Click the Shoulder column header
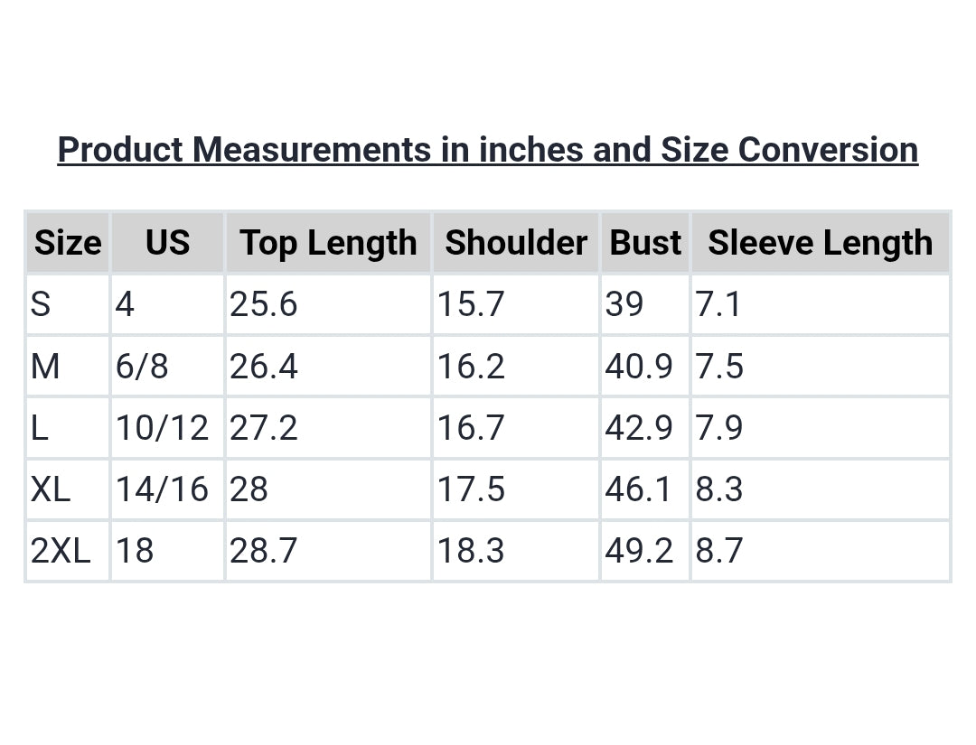The image size is (976, 745). pyautogui.click(x=516, y=243)
